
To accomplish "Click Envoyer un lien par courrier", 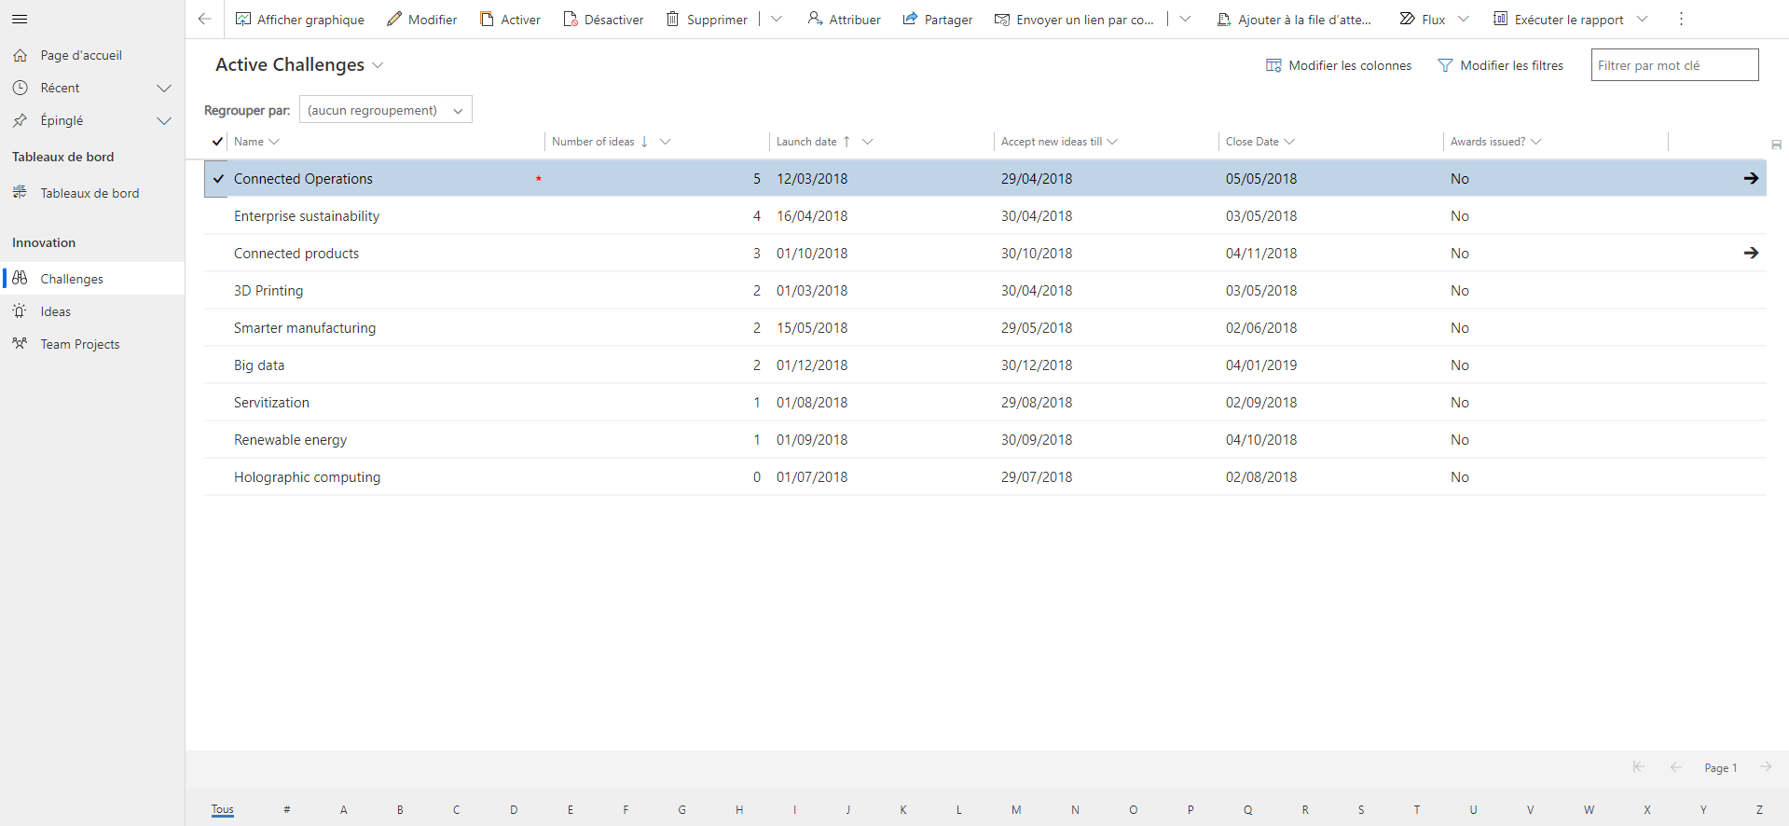I will tap(1074, 19).
